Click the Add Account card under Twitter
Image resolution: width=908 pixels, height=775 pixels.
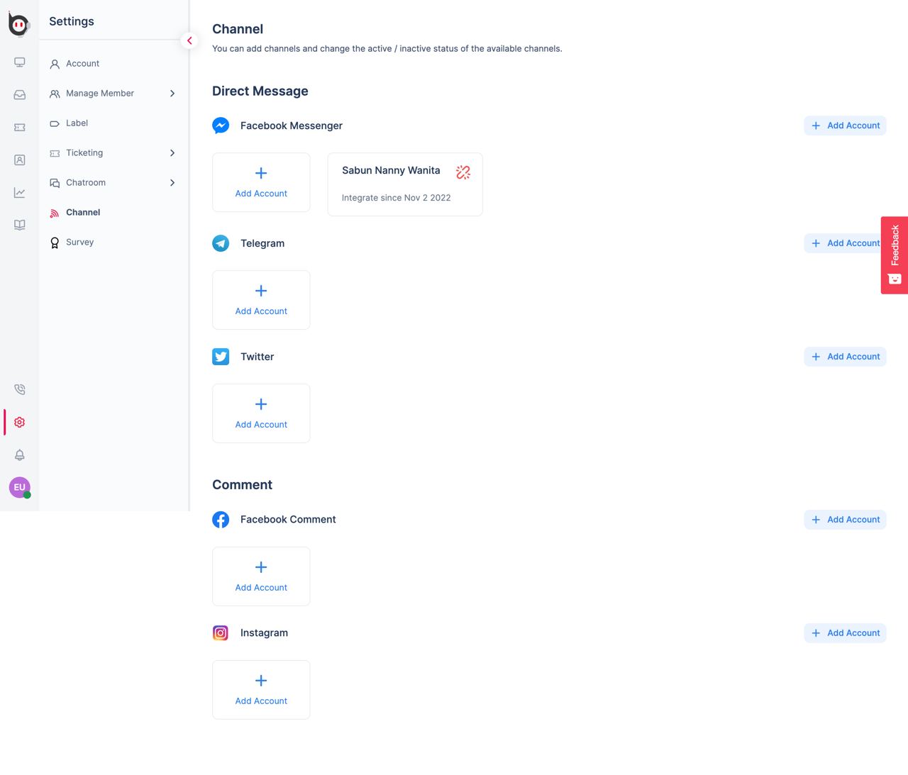[x=261, y=413]
